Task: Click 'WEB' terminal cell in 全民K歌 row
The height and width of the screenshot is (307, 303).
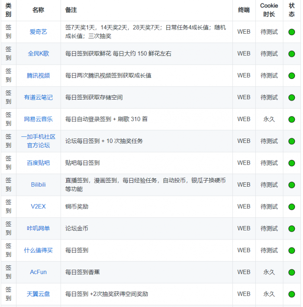Action: click(x=244, y=53)
